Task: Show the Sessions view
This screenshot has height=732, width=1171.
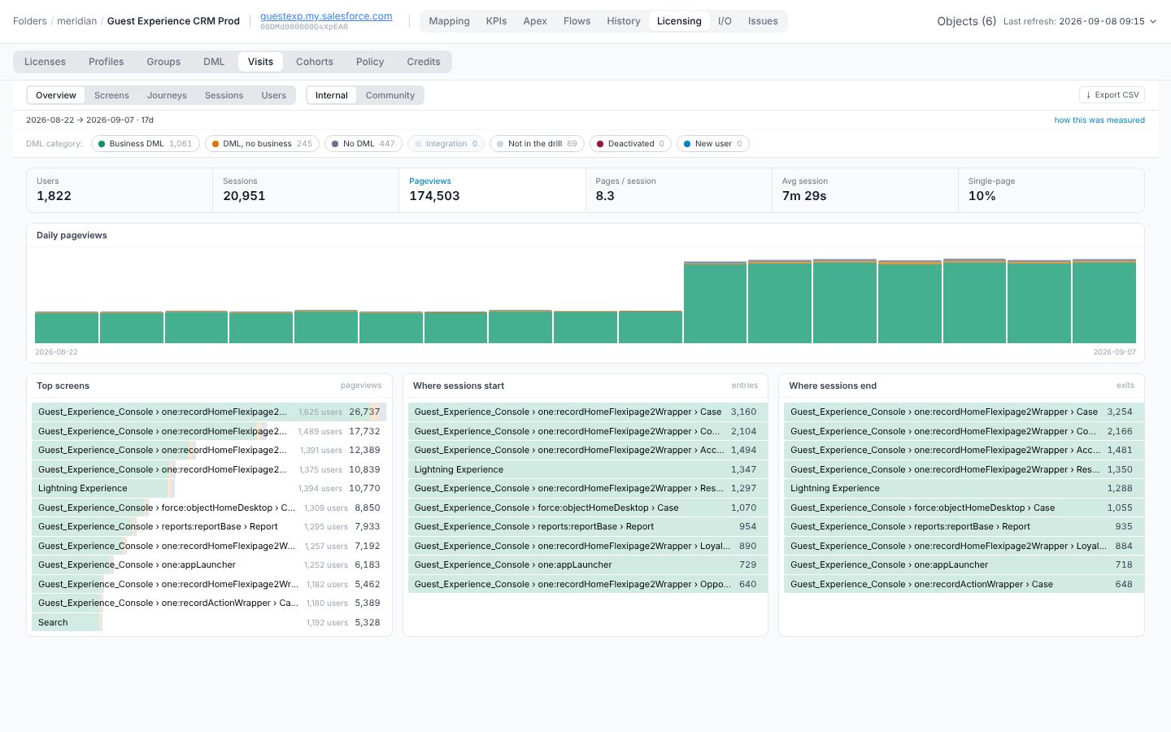Action: coord(224,95)
